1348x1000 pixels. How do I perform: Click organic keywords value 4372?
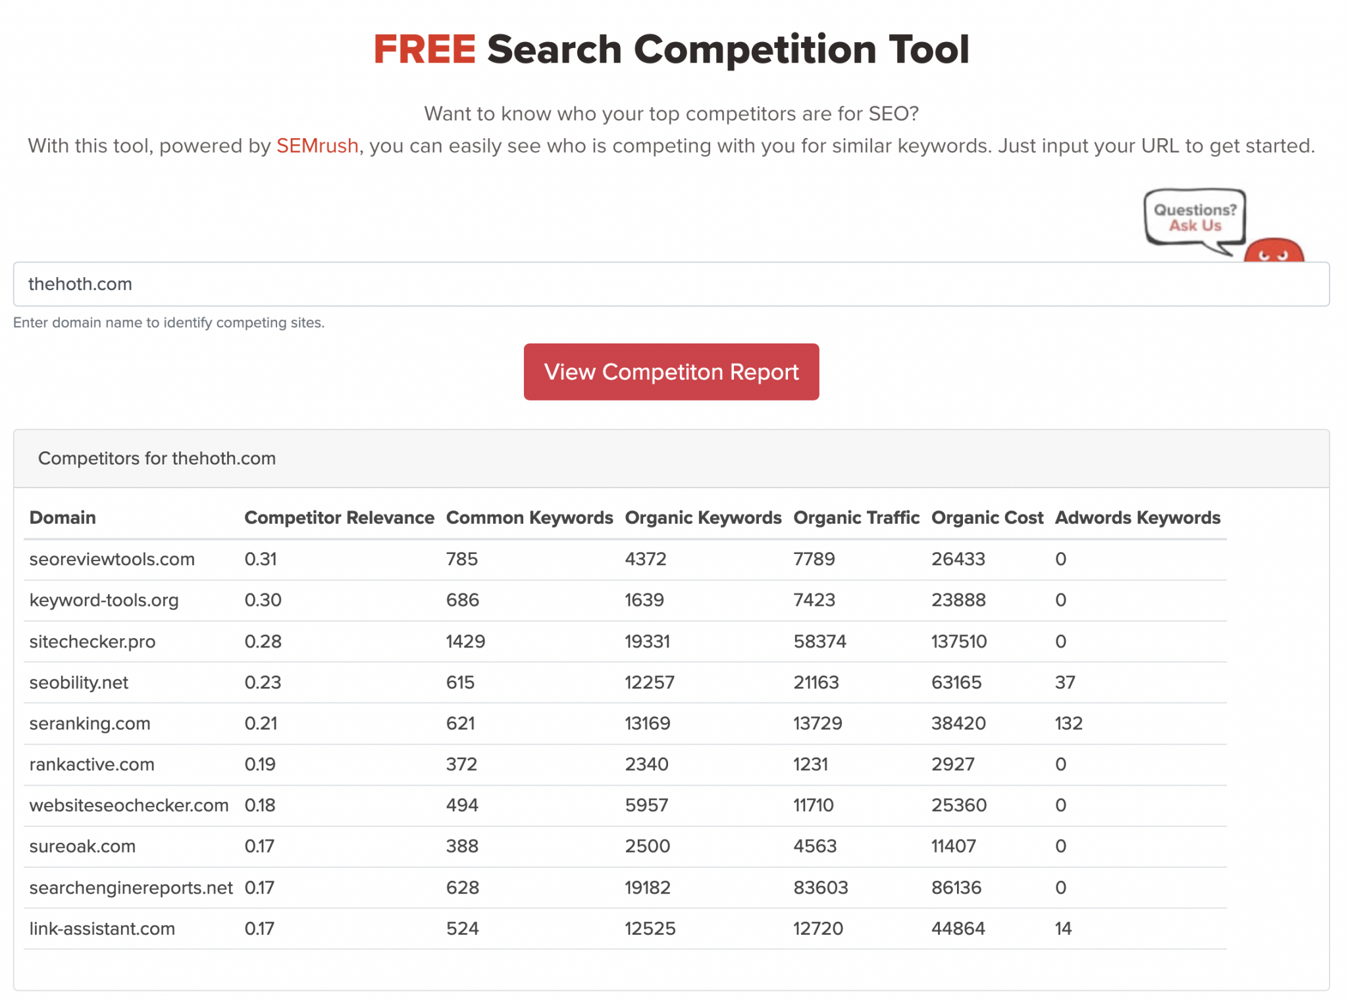point(646,559)
